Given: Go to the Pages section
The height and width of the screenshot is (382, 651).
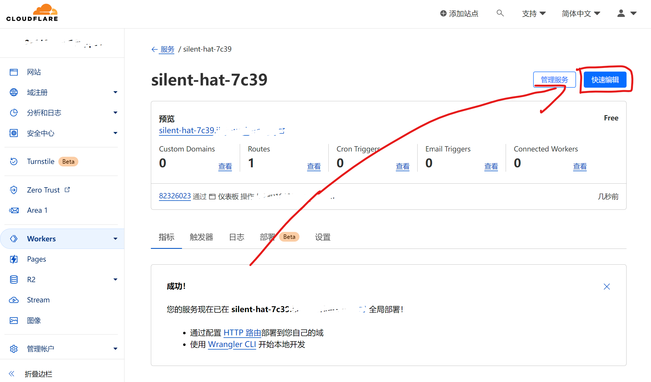Looking at the screenshot, I should pos(36,259).
